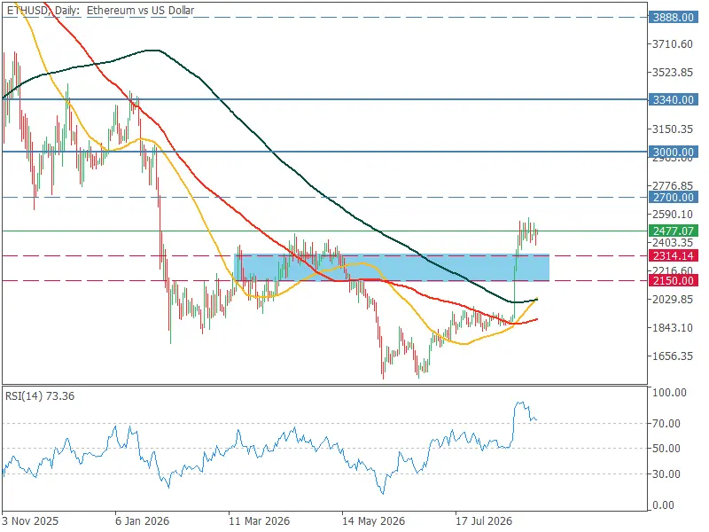Viewport: 709px width, 532px height.
Task: Select the 2700.00 dashed level label
Action: pos(673,197)
